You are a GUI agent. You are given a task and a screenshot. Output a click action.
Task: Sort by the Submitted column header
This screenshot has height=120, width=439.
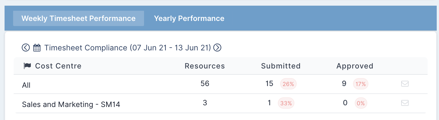281,66
